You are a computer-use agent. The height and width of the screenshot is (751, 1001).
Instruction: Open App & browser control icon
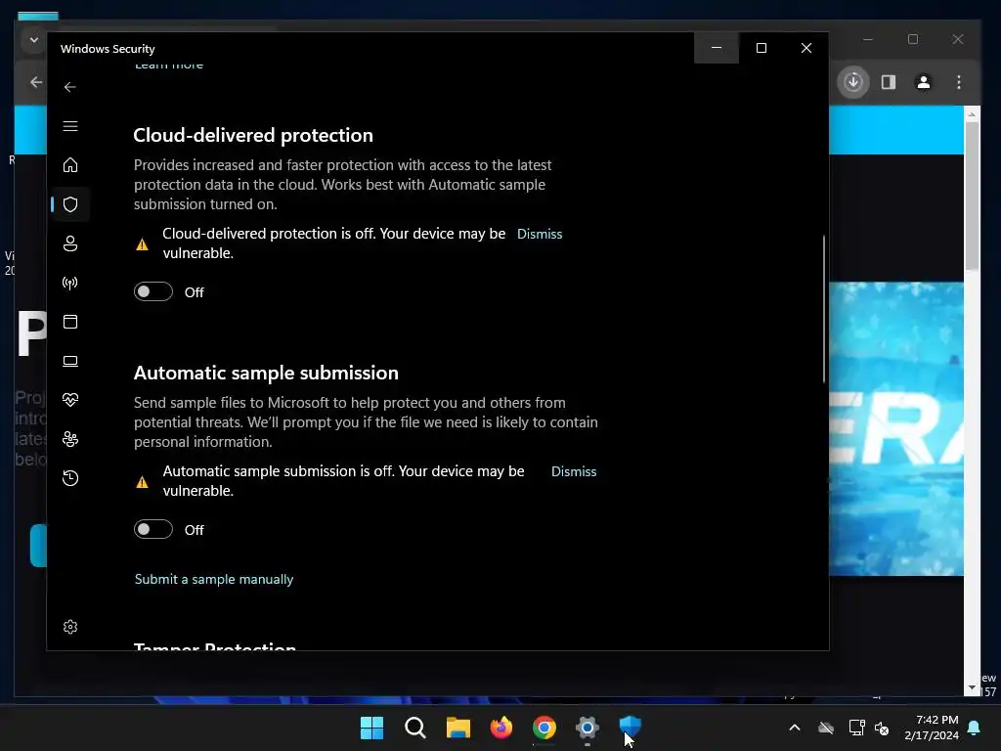pyautogui.click(x=70, y=322)
